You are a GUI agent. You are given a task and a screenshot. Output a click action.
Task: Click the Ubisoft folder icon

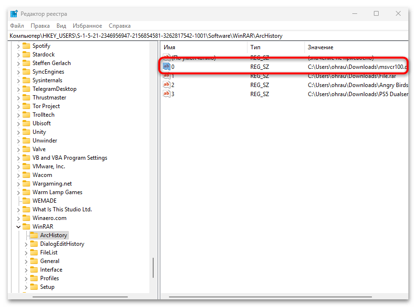26,123
